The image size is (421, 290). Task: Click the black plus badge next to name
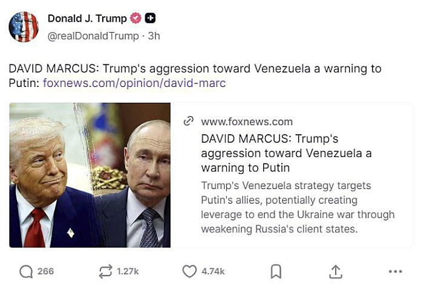[x=151, y=18]
